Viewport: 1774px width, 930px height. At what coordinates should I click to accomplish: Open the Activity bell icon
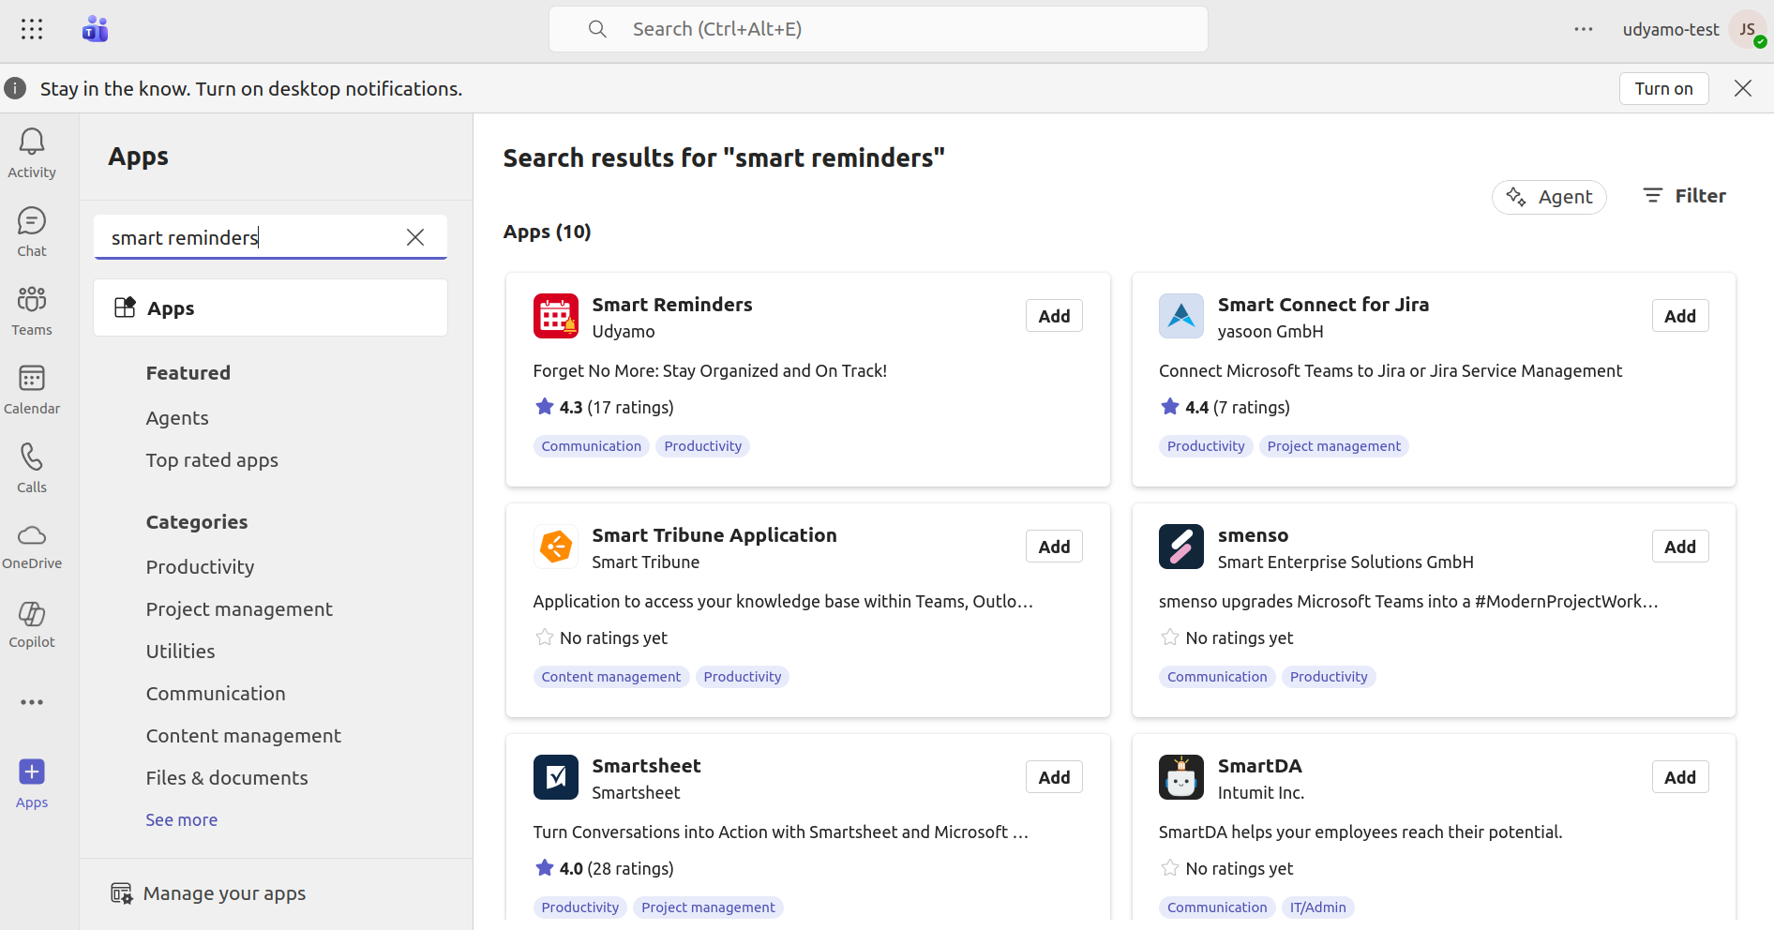point(32,152)
